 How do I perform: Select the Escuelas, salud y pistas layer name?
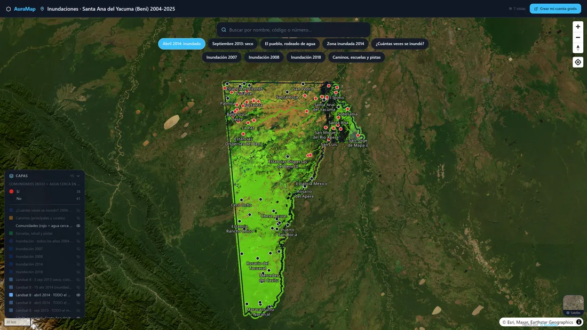tap(34, 234)
